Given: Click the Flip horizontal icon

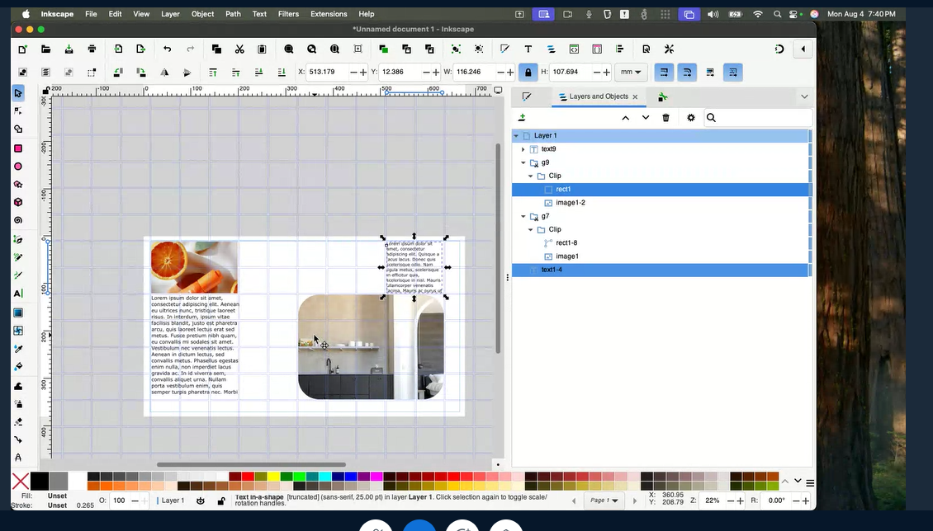Looking at the screenshot, I should point(164,73).
